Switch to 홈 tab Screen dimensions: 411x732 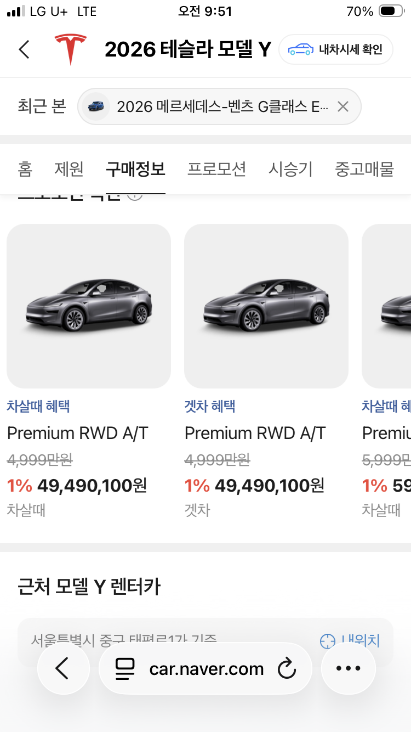pos(25,169)
